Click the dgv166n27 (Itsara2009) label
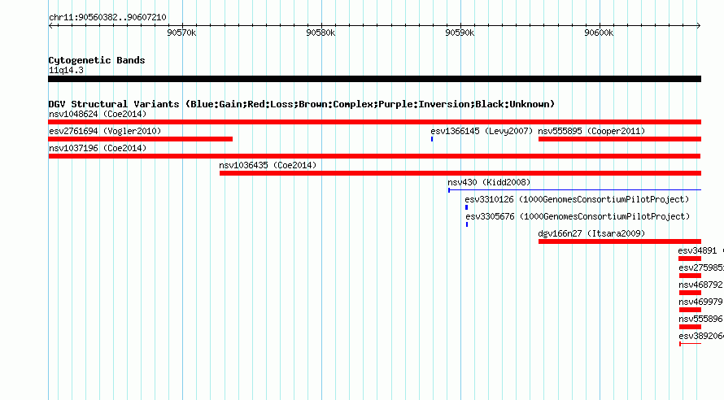Viewport: 724px width, 400px height. (x=591, y=233)
